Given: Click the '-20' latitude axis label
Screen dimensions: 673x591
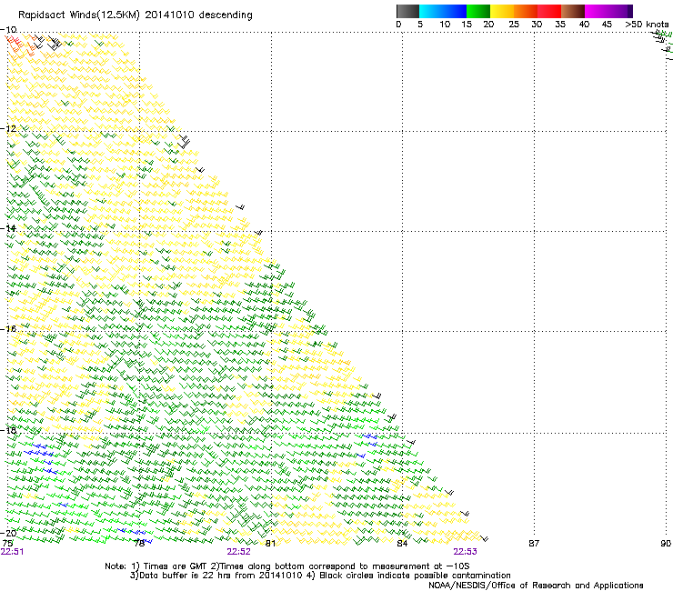Looking at the screenshot, I should [x=8, y=534].
